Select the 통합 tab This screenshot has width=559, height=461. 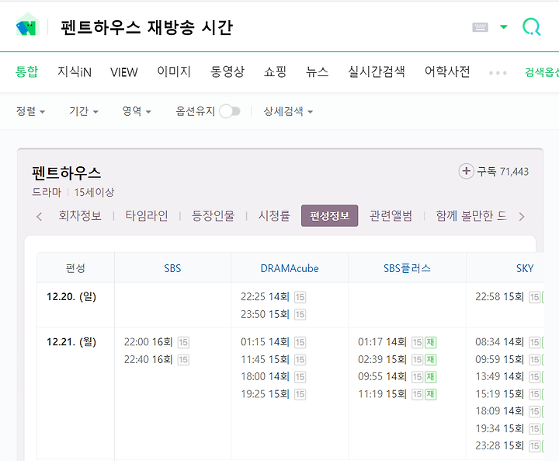pyautogui.click(x=26, y=72)
